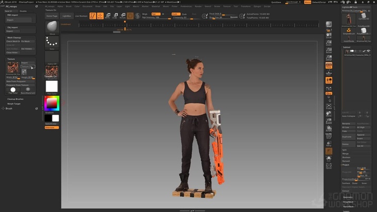
Task: Adjust the Rgb Intensity slider
Action: coord(156,17)
